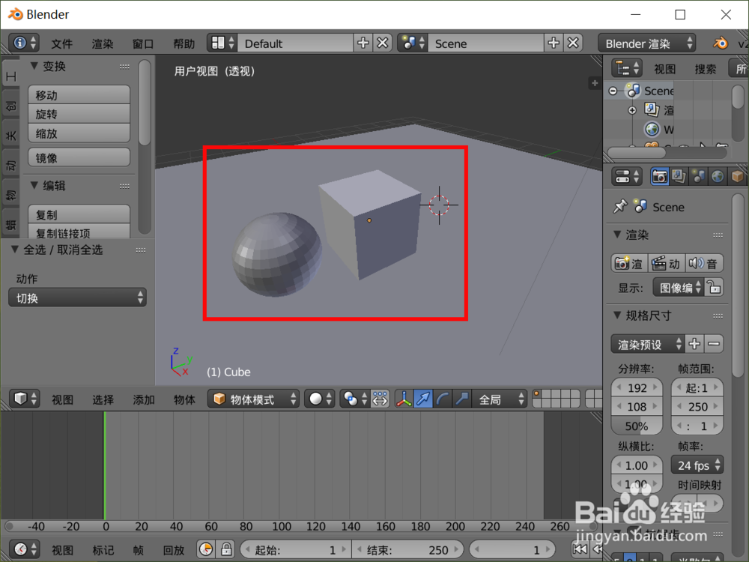Click the Blender logo in header
The image size is (749, 562).
tap(721, 43)
